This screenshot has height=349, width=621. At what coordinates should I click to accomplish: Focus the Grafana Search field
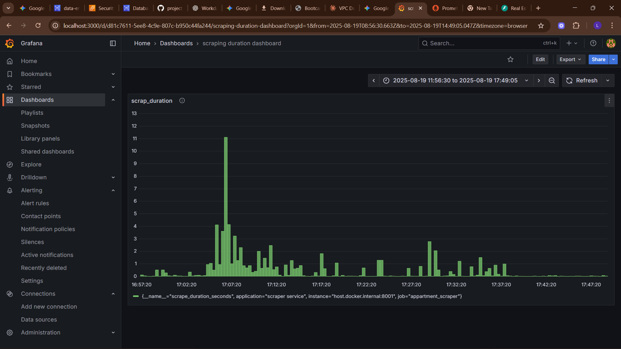pyautogui.click(x=489, y=43)
